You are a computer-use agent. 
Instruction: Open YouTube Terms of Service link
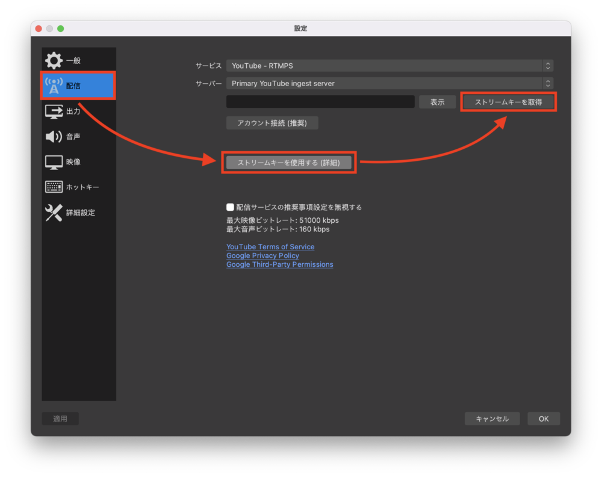(270, 246)
